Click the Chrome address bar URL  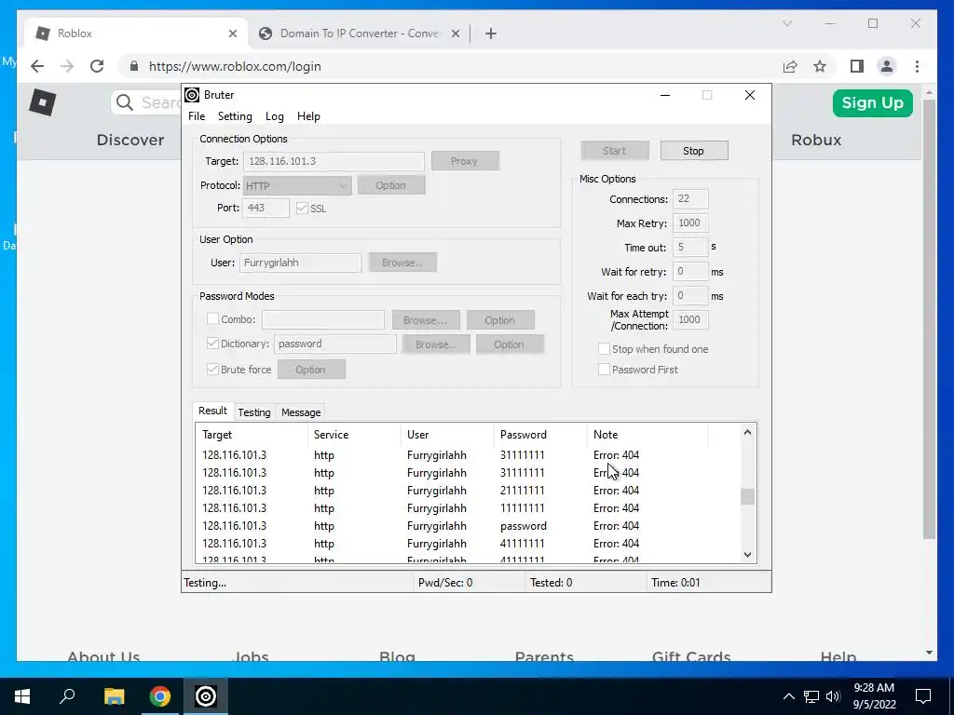pyautogui.click(x=235, y=66)
